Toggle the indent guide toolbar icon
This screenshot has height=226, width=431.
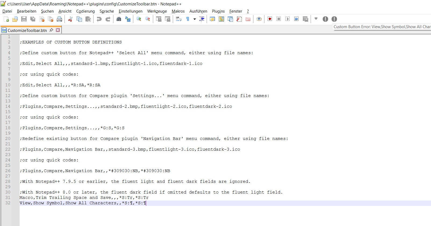[x=202, y=19]
